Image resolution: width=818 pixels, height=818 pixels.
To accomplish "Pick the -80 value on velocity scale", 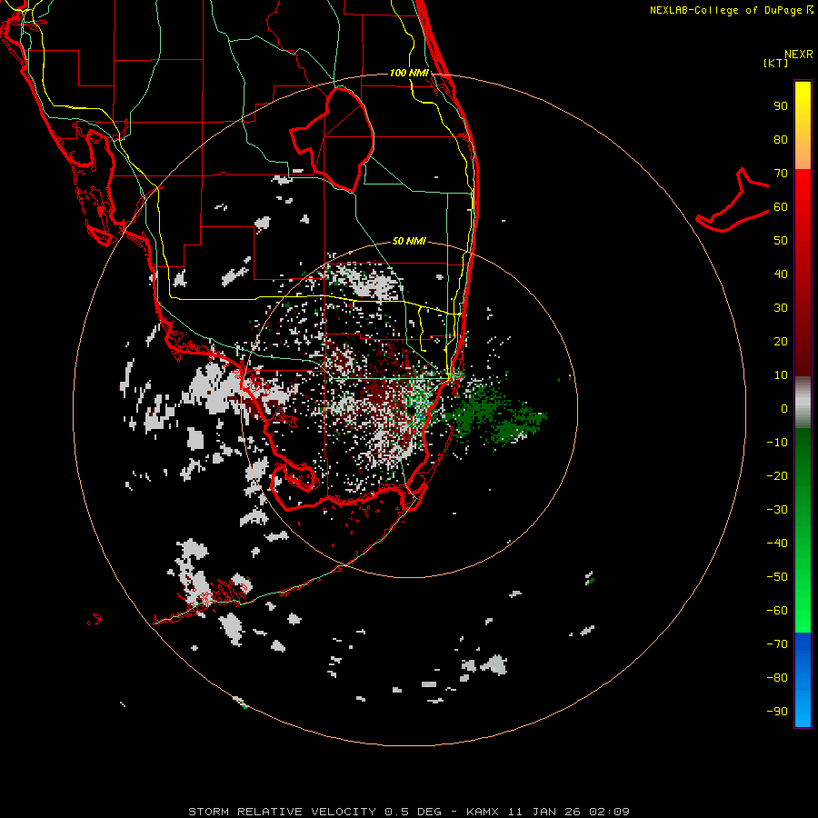I will [777, 678].
